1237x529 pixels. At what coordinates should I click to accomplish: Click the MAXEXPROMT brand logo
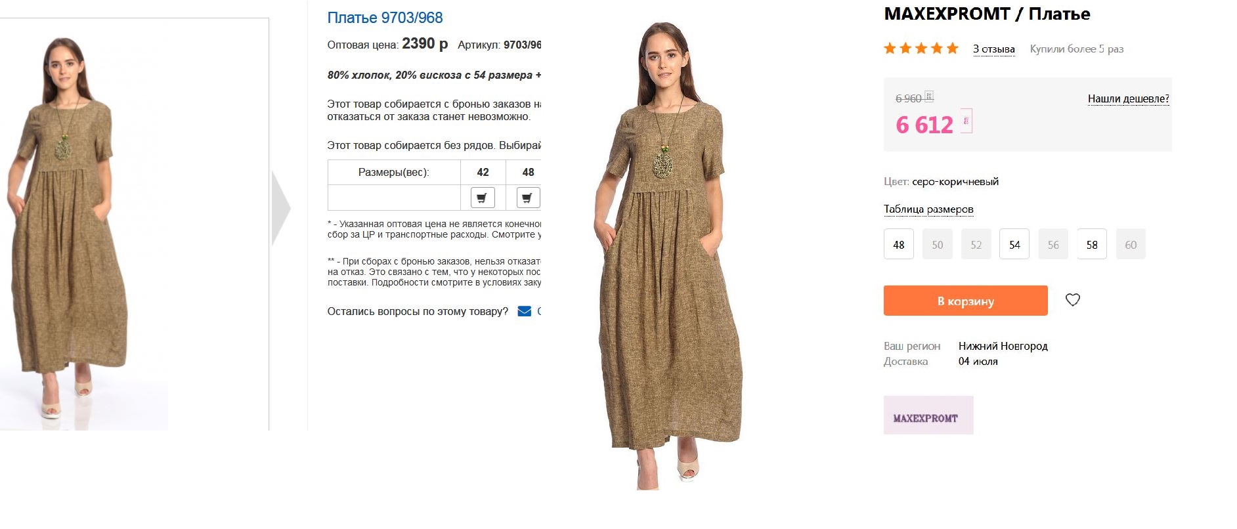(x=928, y=415)
